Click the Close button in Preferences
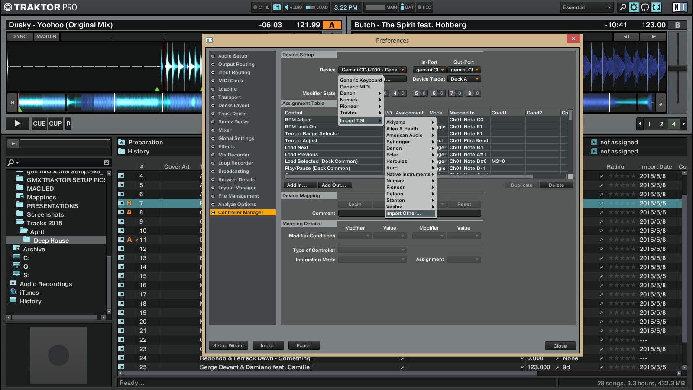 click(x=560, y=346)
